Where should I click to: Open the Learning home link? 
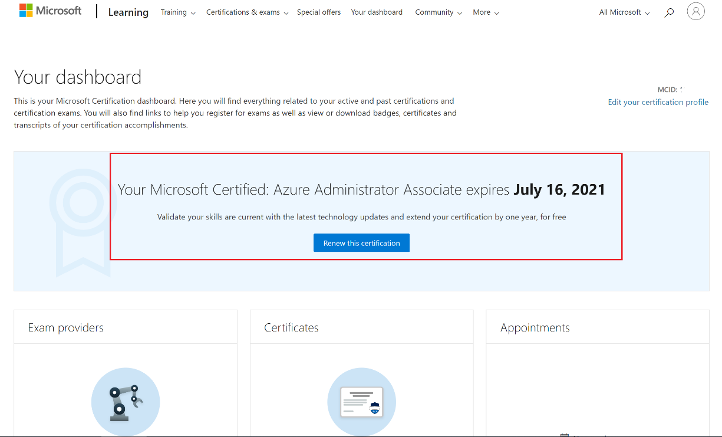(128, 12)
